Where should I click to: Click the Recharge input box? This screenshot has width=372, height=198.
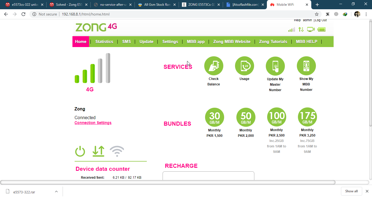(208, 176)
